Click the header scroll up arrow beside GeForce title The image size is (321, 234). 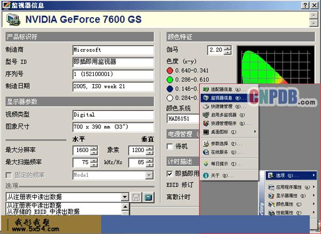point(314,16)
